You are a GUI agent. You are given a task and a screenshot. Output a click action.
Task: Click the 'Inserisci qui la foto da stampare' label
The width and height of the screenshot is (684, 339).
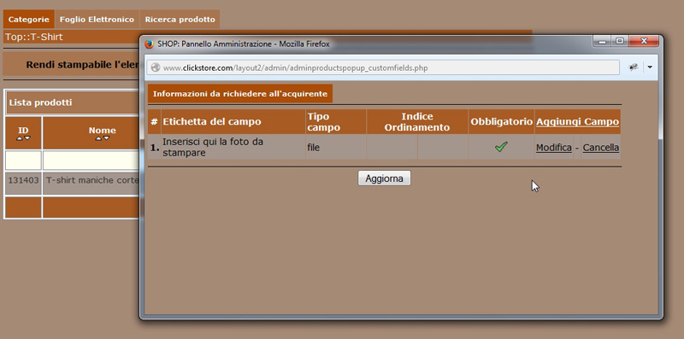point(213,147)
